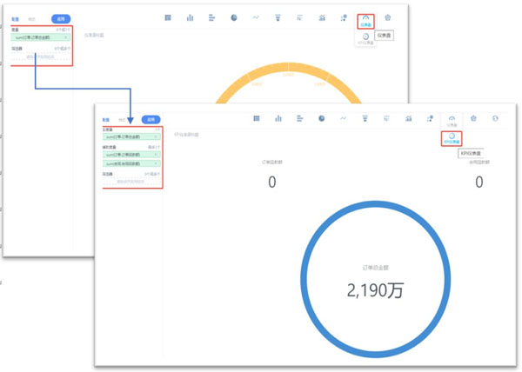This screenshot has height=372, width=522.
Task: Select the 仪表盘 gauge icon in back window
Action: (366, 19)
